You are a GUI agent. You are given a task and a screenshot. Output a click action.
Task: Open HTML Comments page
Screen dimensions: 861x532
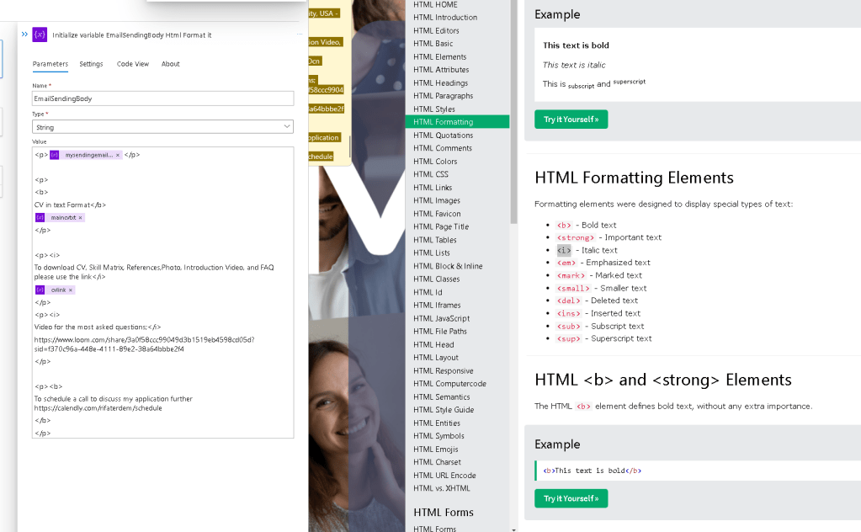pos(443,148)
